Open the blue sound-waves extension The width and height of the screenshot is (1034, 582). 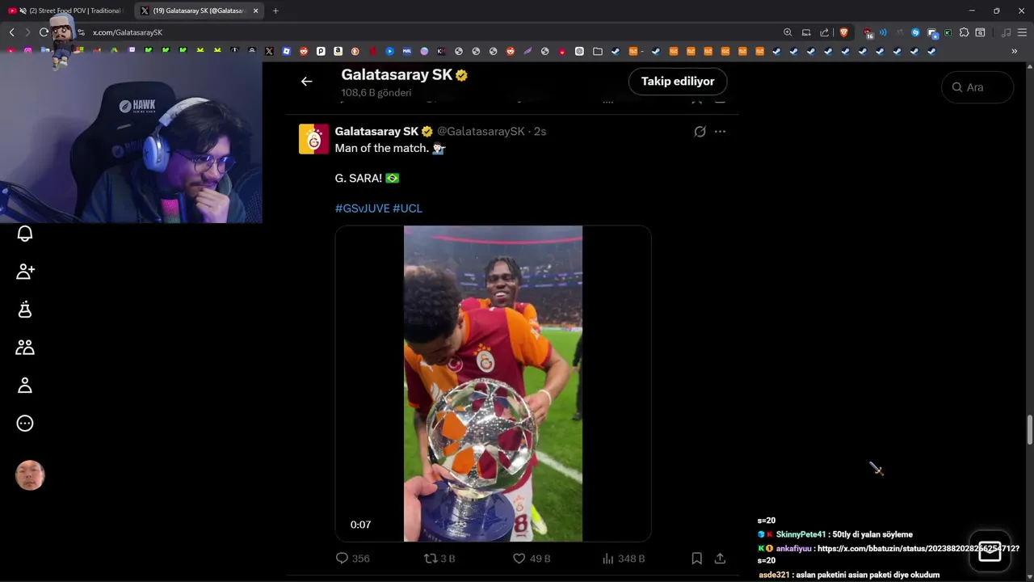(883, 32)
